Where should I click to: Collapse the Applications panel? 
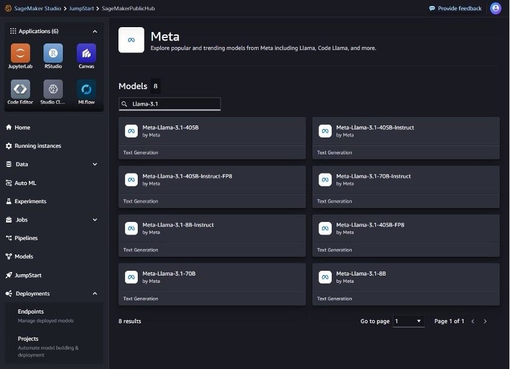(95, 31)
